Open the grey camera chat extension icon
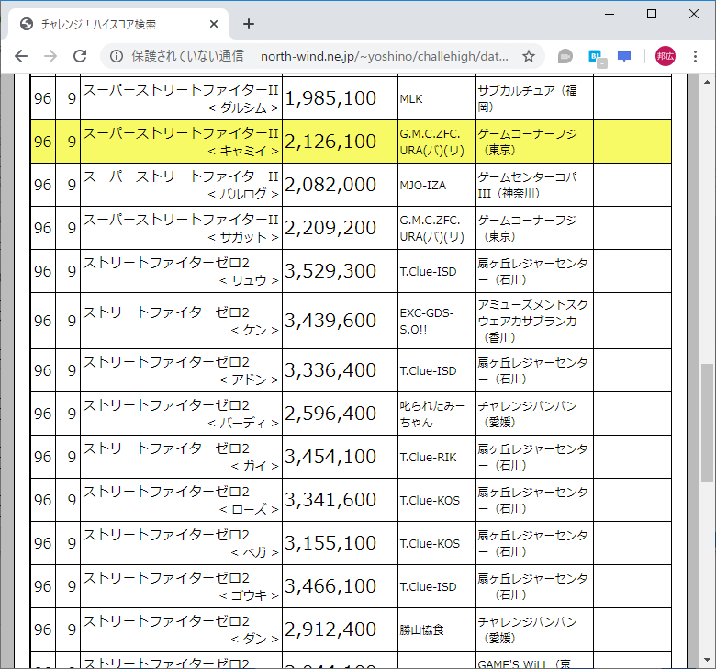 point(565,56)
